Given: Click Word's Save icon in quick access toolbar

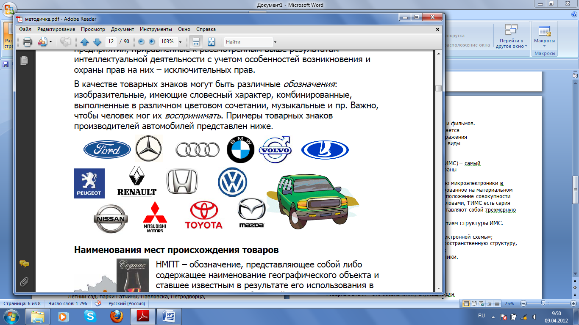Looking at the screenshot, I should (x=6, y=65).
